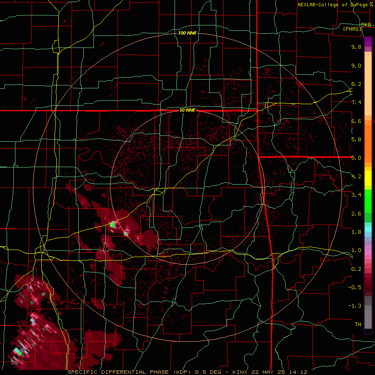Click the Specific Differential Phase caption text
Viewport: 375px width, 375px height.
[187, 372]
